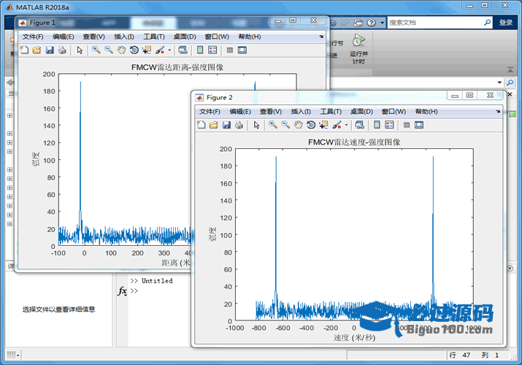Click search magnifier in MATLAB documentation box
This screenshot has height=365, width=522.
[x=488, y=23]
